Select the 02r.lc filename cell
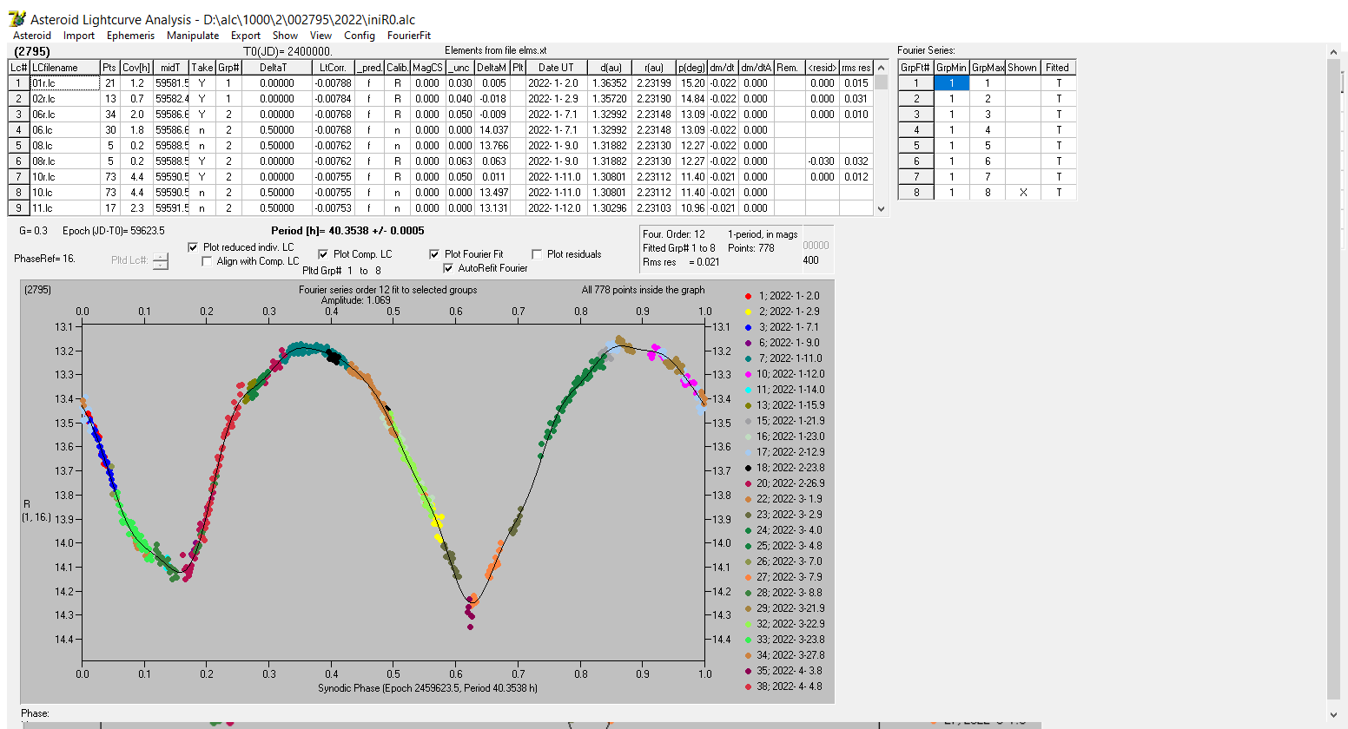Image resolution: width=1348 pixels, height=729 pixels. tap(64, 99)
